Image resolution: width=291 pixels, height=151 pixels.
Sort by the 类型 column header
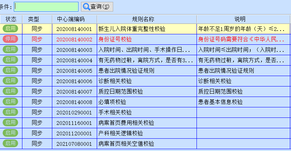(x=33, y=19)
